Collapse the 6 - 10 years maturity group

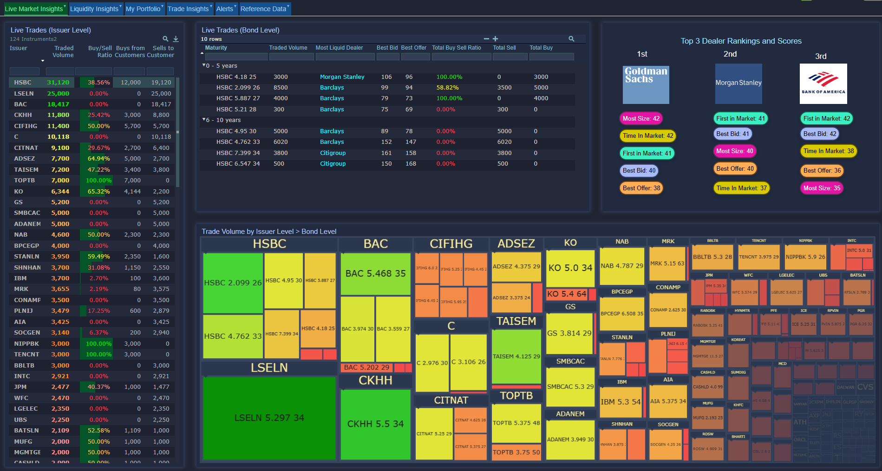pyautogui.click(x=203, y=120)
